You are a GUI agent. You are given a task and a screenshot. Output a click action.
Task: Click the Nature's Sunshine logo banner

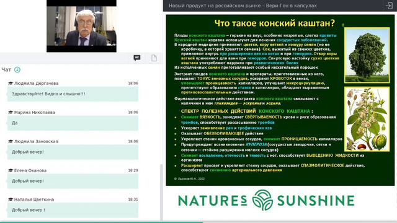pyautogui.click(x=266, y=200)
